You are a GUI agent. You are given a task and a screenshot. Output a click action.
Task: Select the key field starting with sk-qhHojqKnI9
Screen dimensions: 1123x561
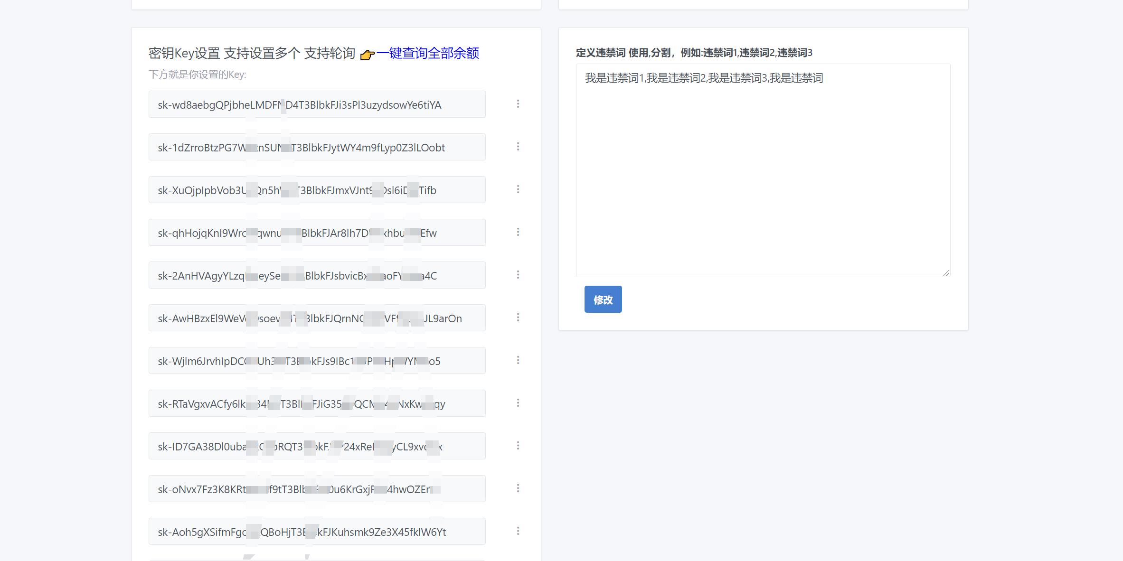tap(317, 233)
